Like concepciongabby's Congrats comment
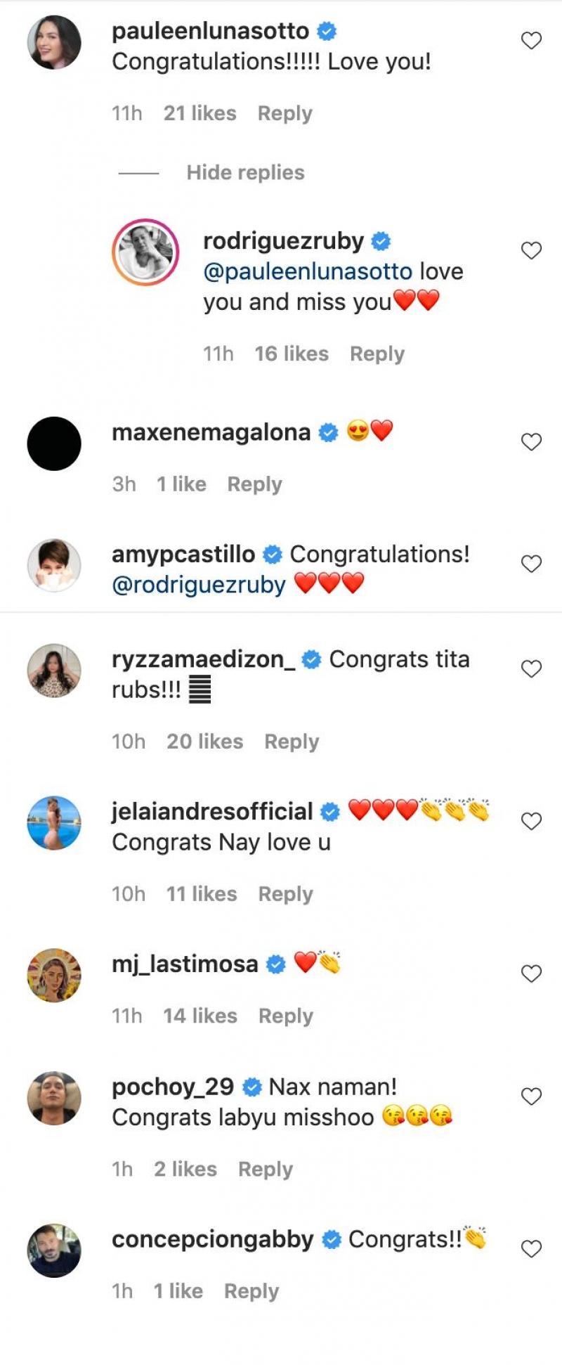The height and width of the screenshot is (1365, 562). [531, 1249]
